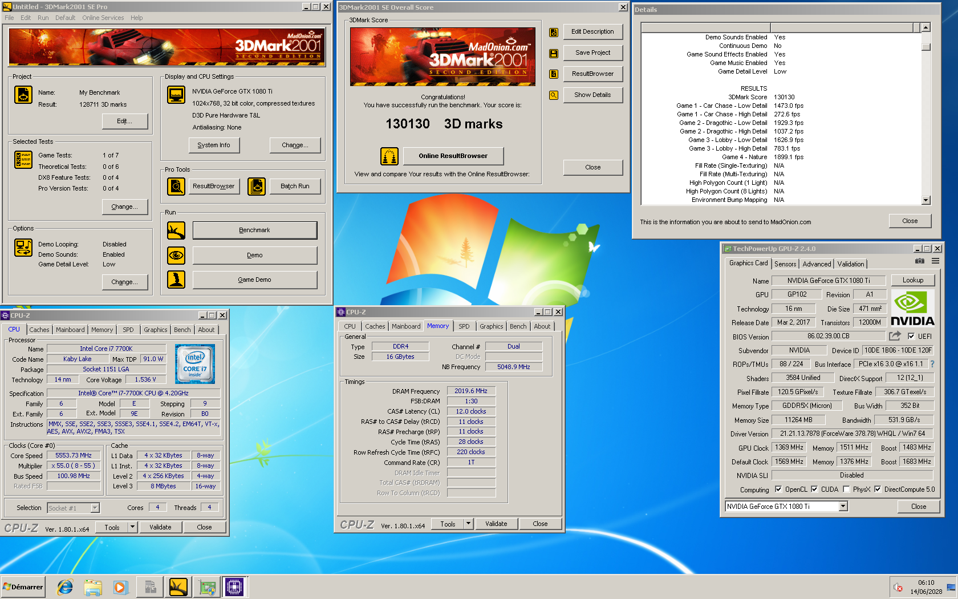Click the Show Details magnifier icon
This screenshot has width=958, height=599.
(553, 95)
